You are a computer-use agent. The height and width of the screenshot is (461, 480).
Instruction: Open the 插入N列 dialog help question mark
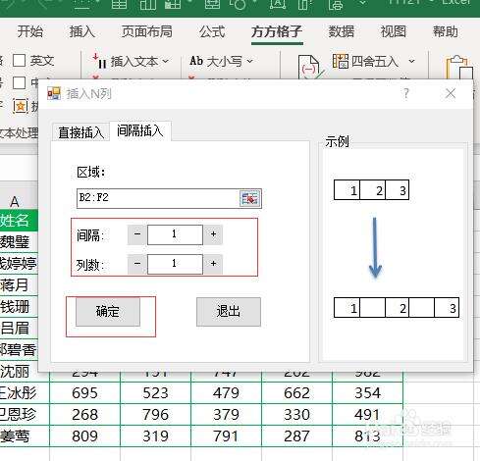(x=406, y=94)
